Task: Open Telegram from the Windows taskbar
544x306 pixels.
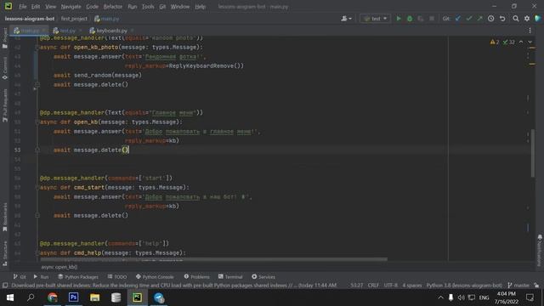Action: pyautogui.click(x=159, y=297)
